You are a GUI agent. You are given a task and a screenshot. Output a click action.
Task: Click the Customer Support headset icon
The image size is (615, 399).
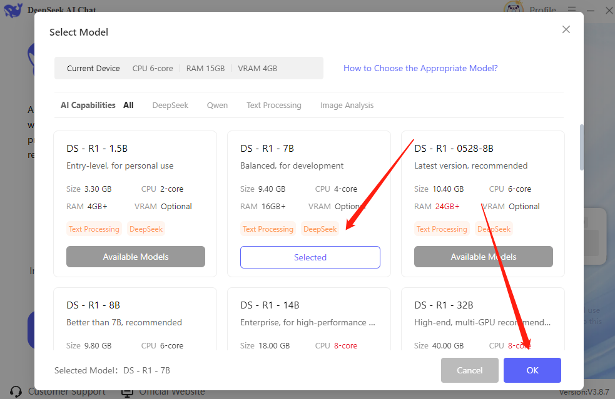[16, 392]
